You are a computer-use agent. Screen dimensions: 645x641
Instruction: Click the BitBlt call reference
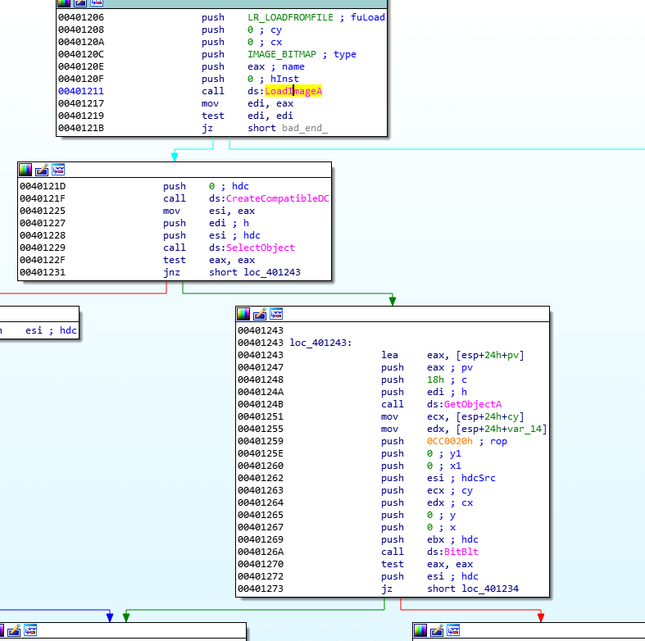(x=461, y=552)
